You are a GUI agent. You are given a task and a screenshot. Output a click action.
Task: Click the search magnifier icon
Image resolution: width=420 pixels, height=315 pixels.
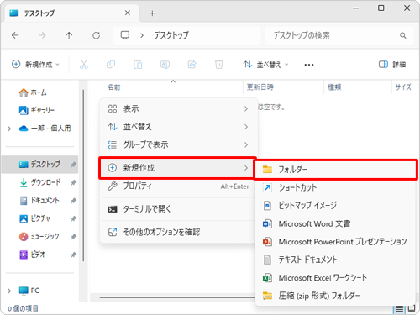(x=403, y=35)
